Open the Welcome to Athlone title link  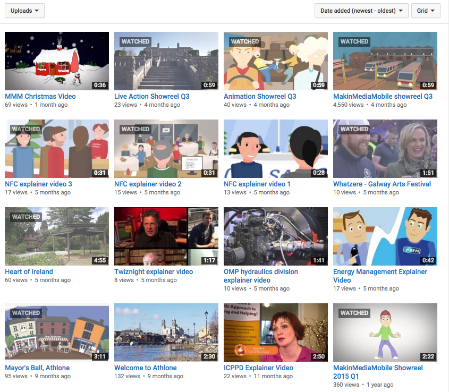145,368
